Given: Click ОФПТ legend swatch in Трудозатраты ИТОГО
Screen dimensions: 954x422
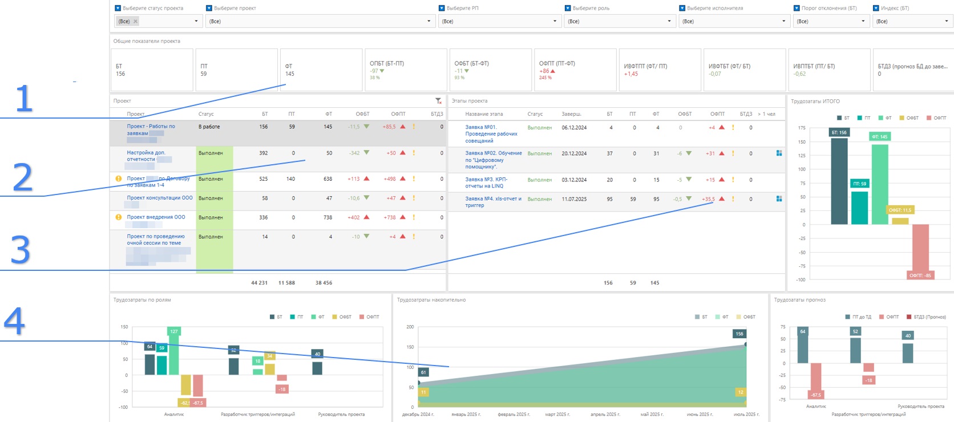Looking at the screenshot, I should 929,118.
